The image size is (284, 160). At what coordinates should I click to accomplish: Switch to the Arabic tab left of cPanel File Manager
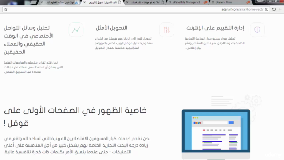click(x=145, y=2)
